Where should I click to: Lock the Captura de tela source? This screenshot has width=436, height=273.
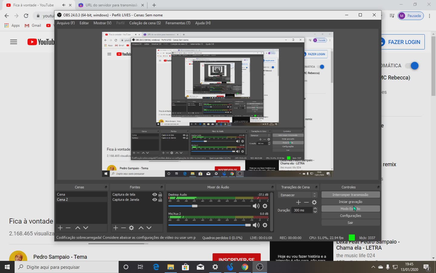[x=160, y=194]
